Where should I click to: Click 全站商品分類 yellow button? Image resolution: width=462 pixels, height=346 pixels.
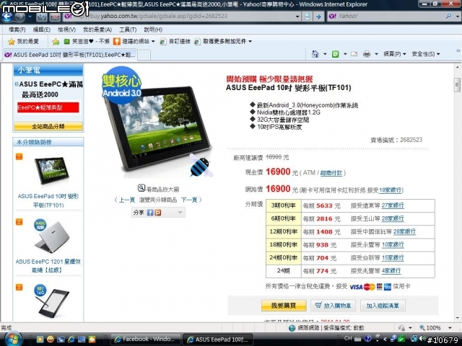(48, 127)
